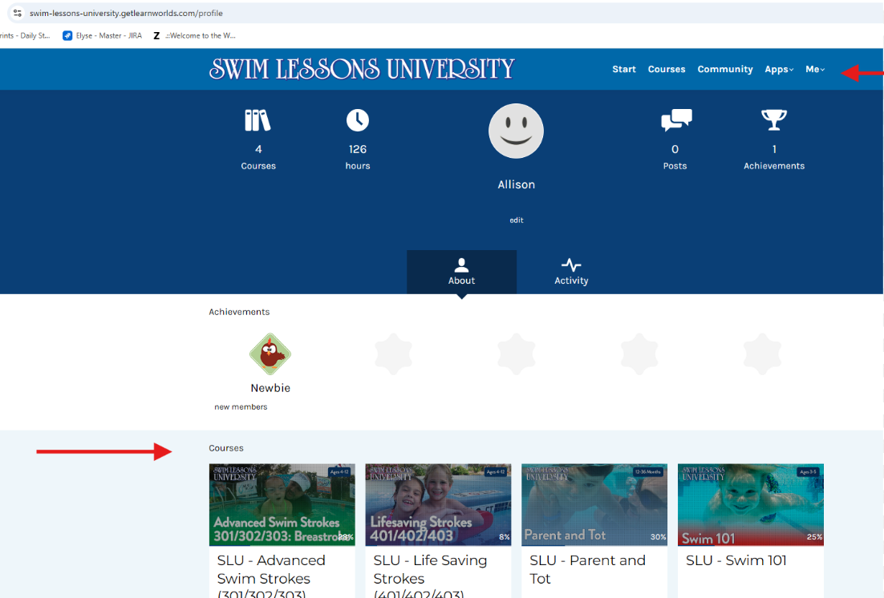The image size is (884, 598).
Task: Click the Courses books icon
Action: (257, 120)
